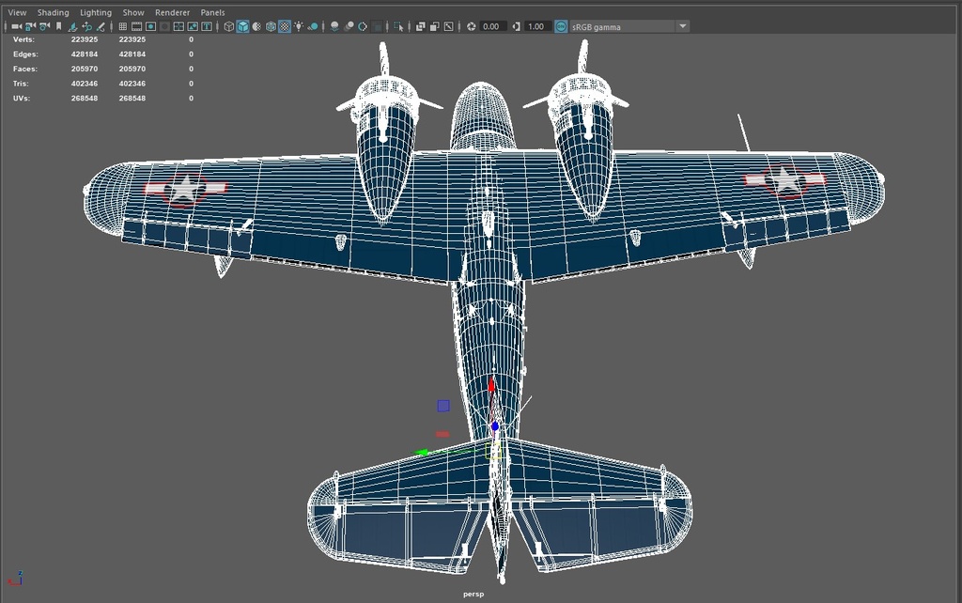The image size is (962, 603).
Task: Open the camera attribute editor icon
Action: (42, 26)
